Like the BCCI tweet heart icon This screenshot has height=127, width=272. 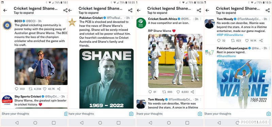pos(45,89)
